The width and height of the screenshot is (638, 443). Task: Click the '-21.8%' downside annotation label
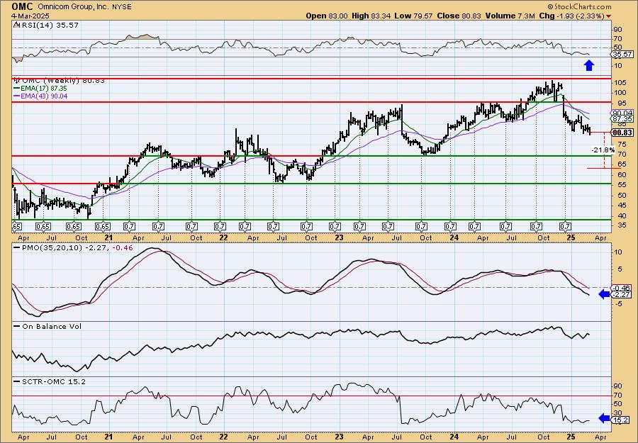603,150
